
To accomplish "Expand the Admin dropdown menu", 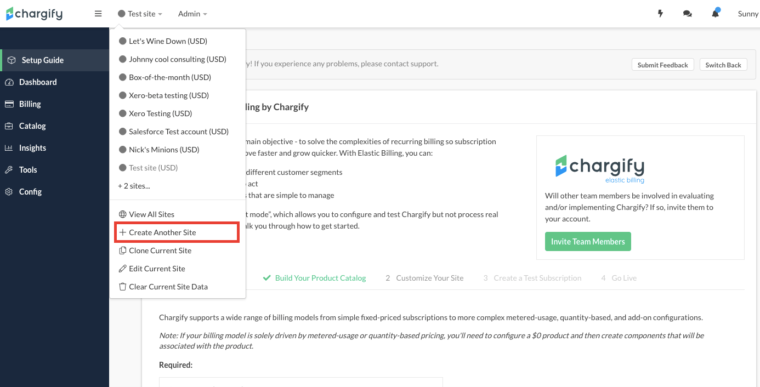I will pos(192,14).
